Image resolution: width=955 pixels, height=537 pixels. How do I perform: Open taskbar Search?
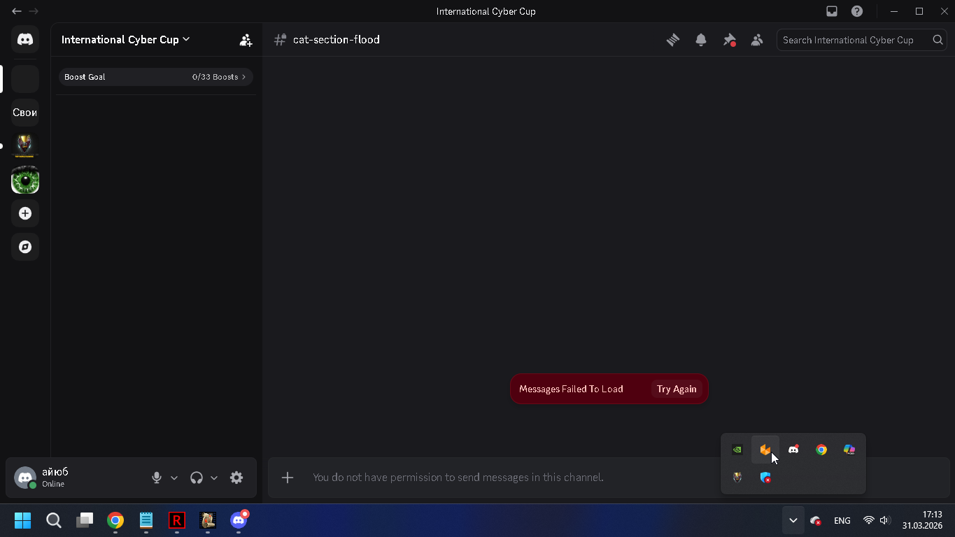54,520
